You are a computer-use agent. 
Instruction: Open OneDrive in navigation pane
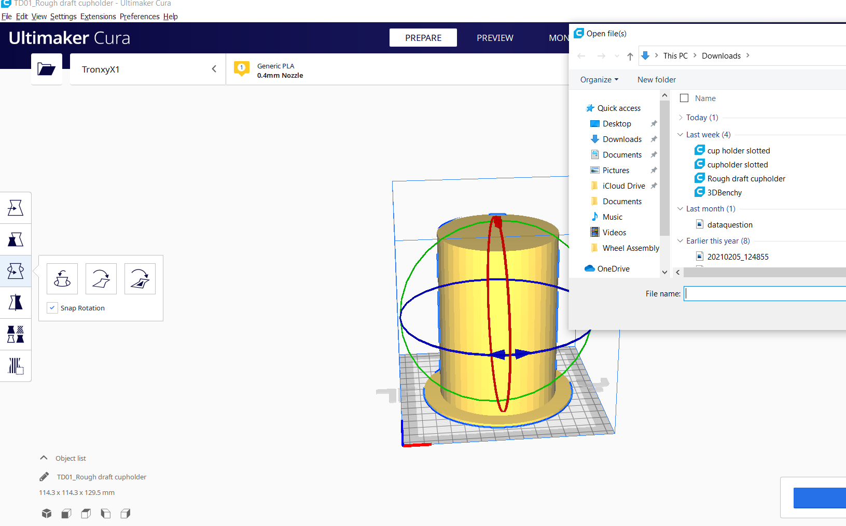coord(607,268)
